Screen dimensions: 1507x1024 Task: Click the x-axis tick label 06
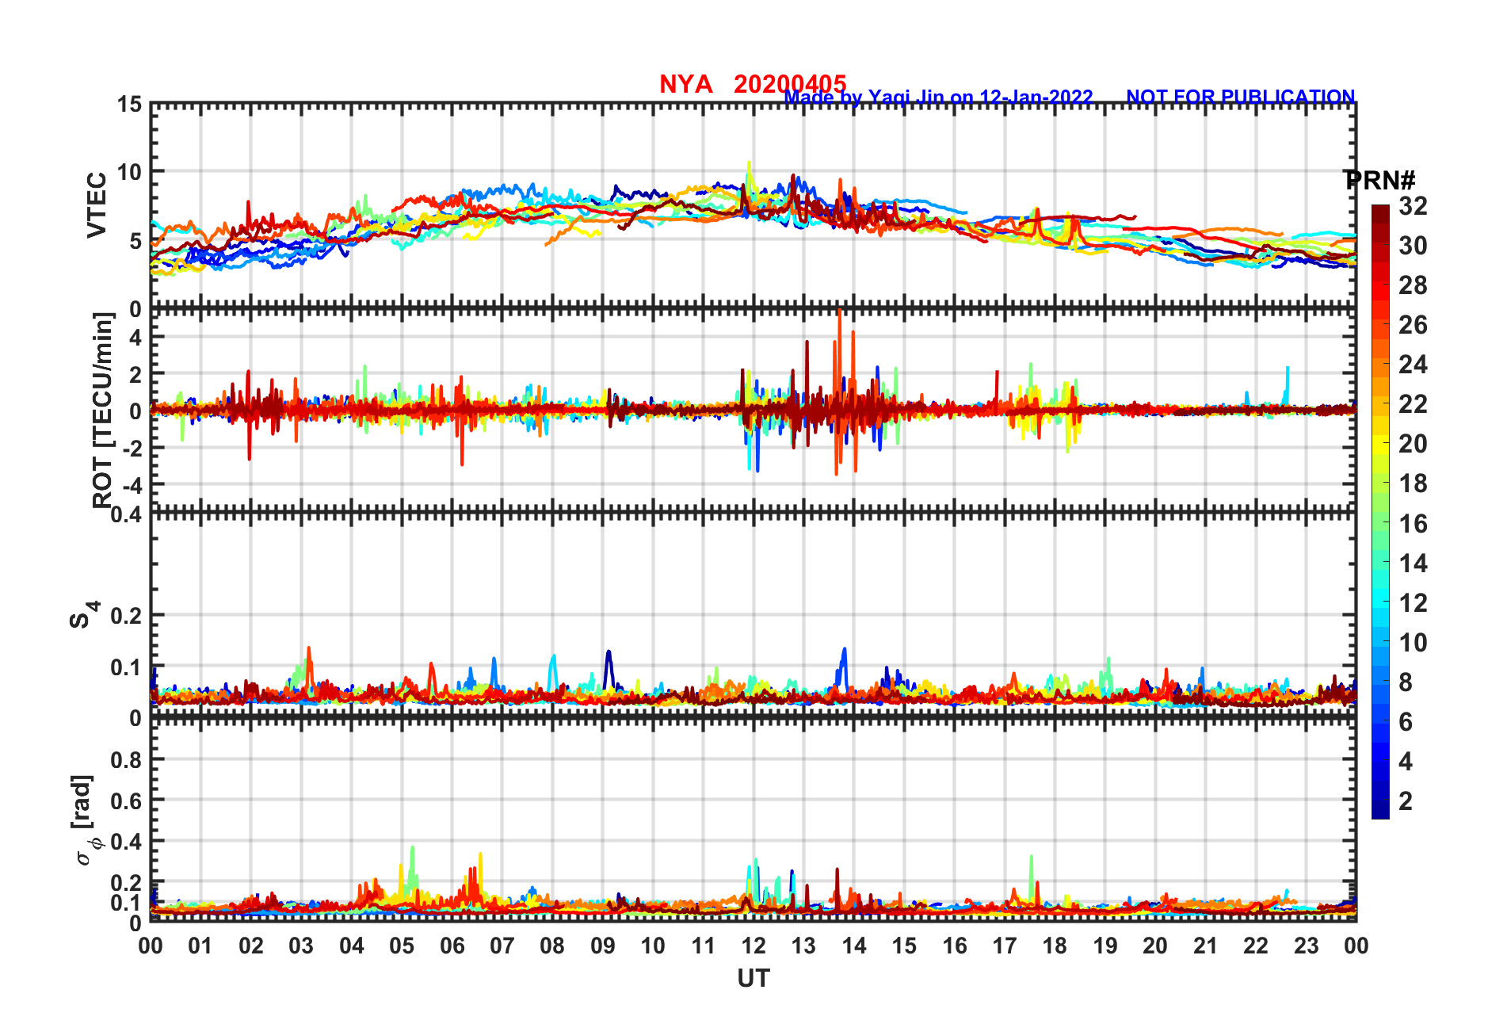pyautogui.click(x=452, y=946)
